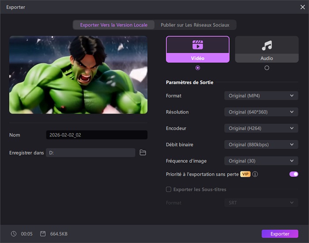Click the 00:05 duration text

[x=26, y=234]
